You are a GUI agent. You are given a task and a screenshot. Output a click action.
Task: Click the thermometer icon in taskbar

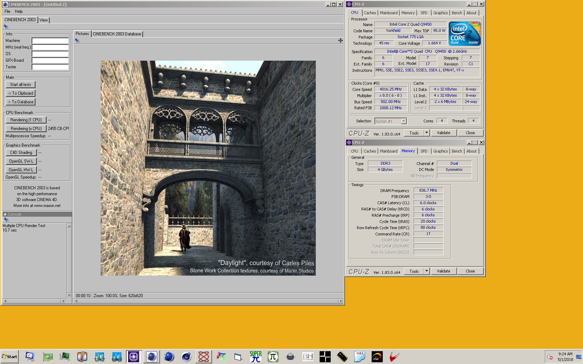pyautogui.click(x=82, y=356)
